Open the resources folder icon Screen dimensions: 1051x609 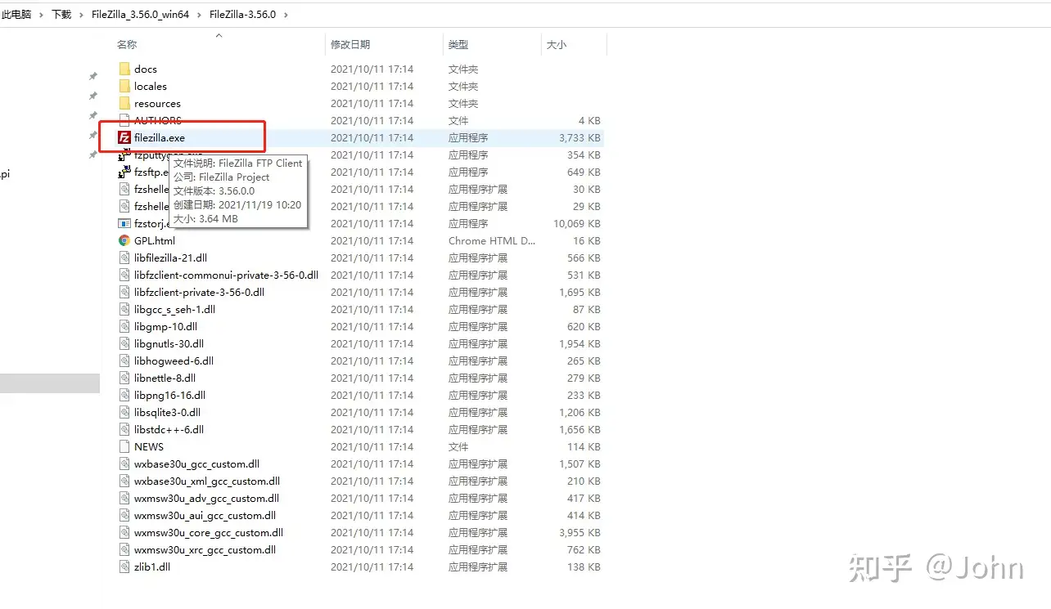tap(124, 103)
